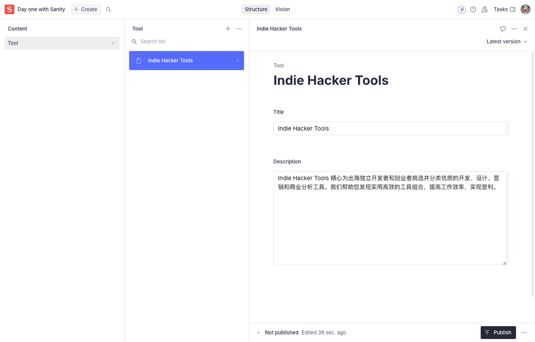Close the Indie Hacker Tools document pane
Image resolution: width=535 pixels, height=342 pixels.
pos(526,28)
